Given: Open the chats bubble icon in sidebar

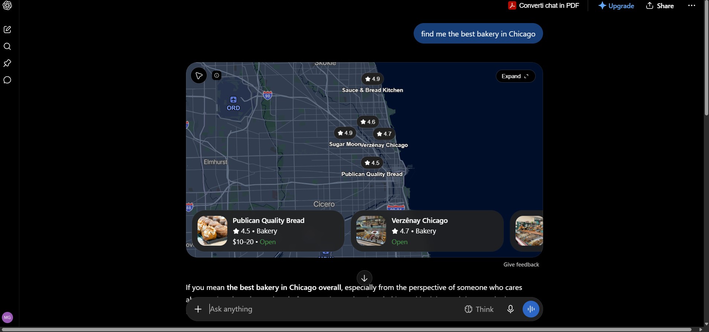Looking at the screenshot, I should pos(7,80).
